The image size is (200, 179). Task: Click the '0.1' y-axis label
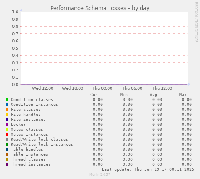click(15, 77)
